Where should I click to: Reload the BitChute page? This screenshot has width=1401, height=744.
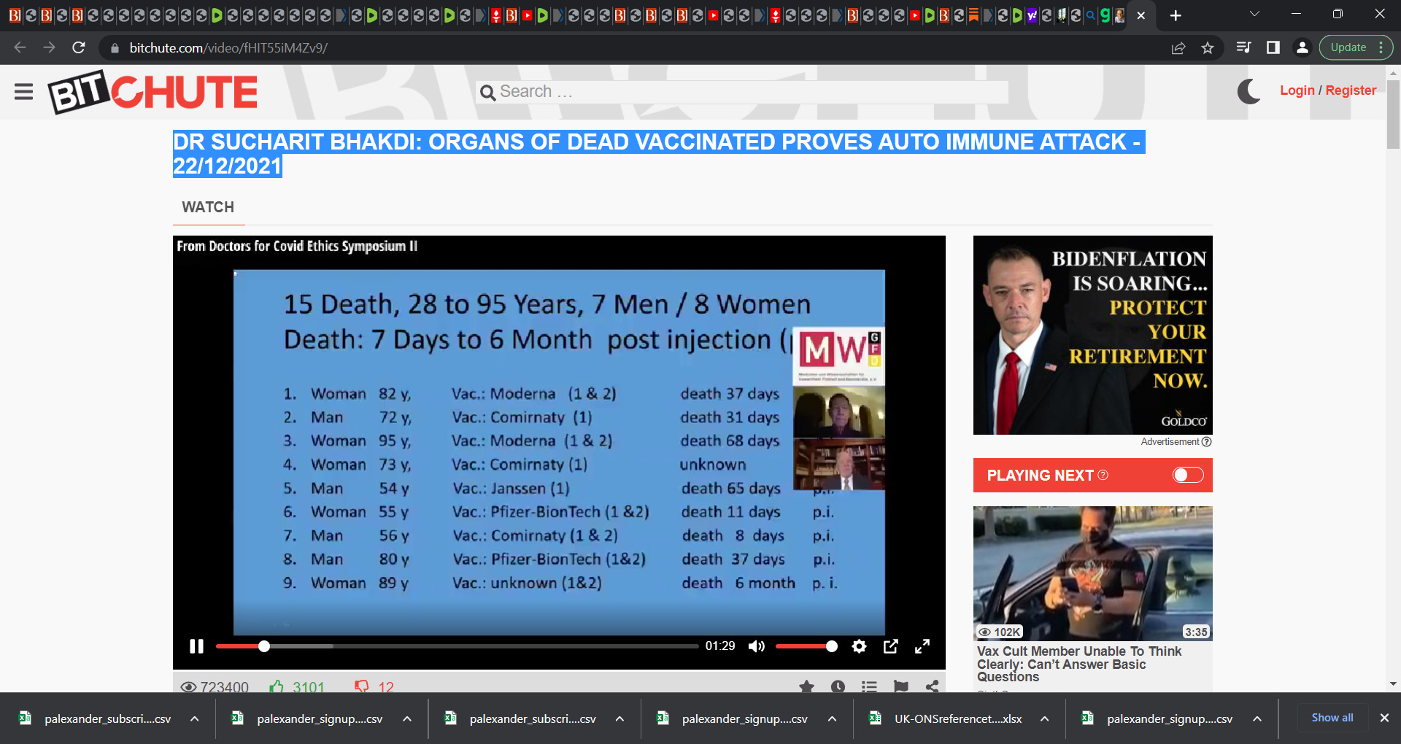[79, 47]
